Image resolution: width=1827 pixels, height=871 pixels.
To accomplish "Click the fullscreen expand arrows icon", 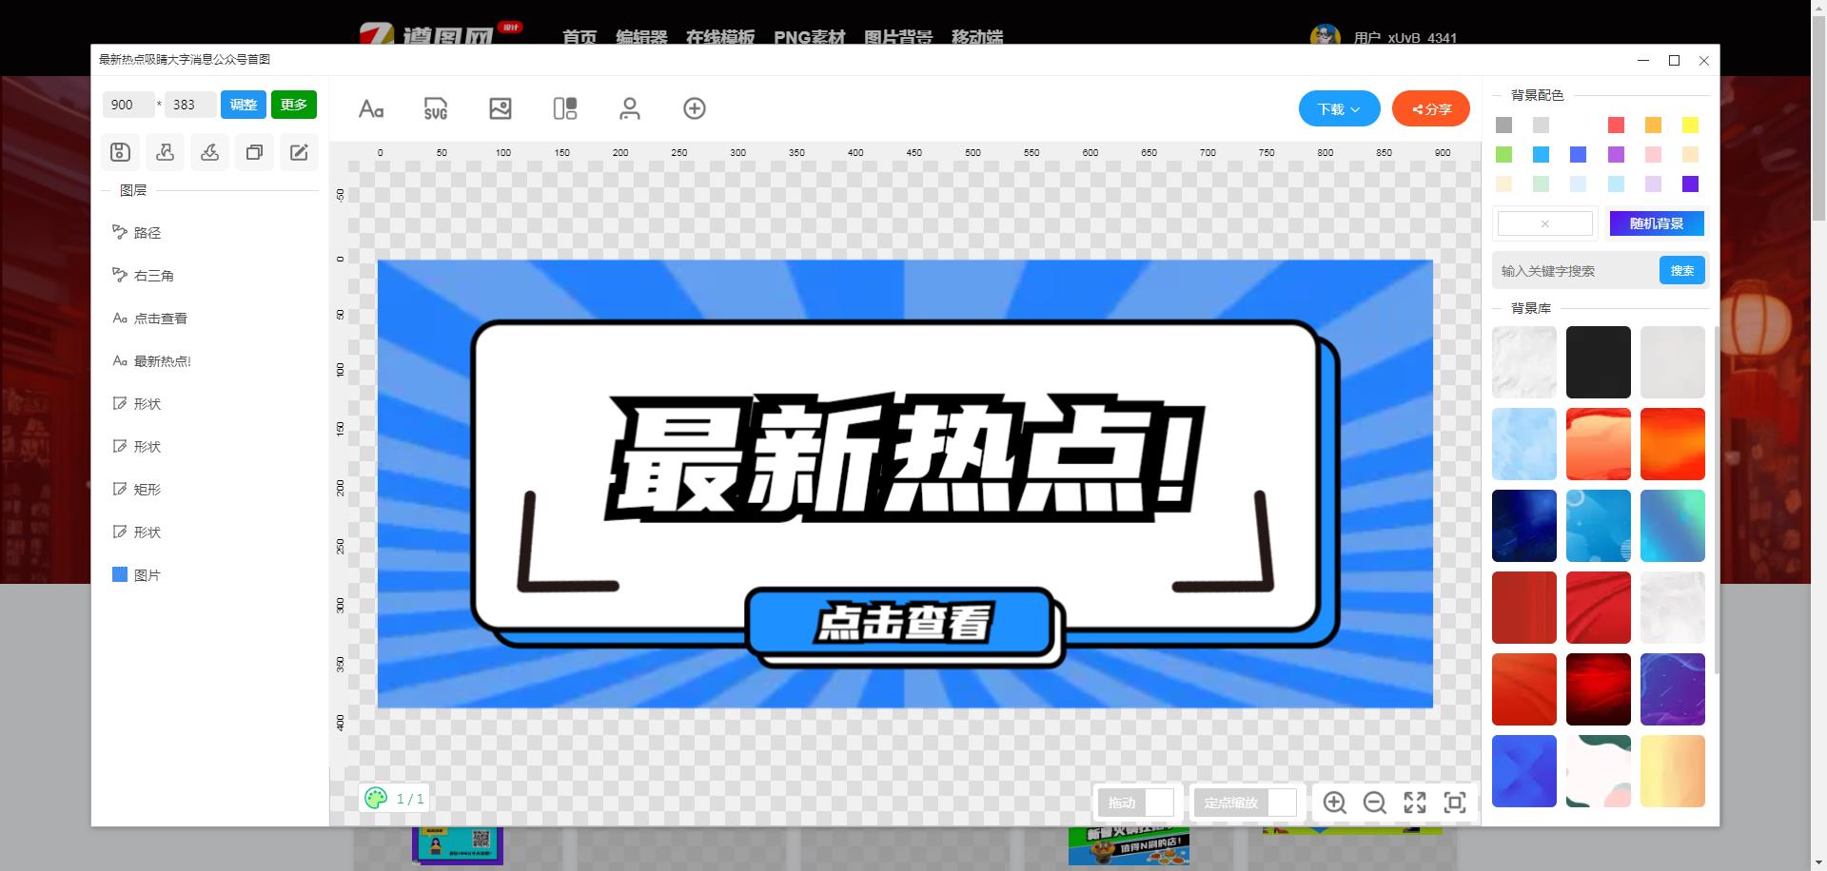I will click(x=1415, y=803).
